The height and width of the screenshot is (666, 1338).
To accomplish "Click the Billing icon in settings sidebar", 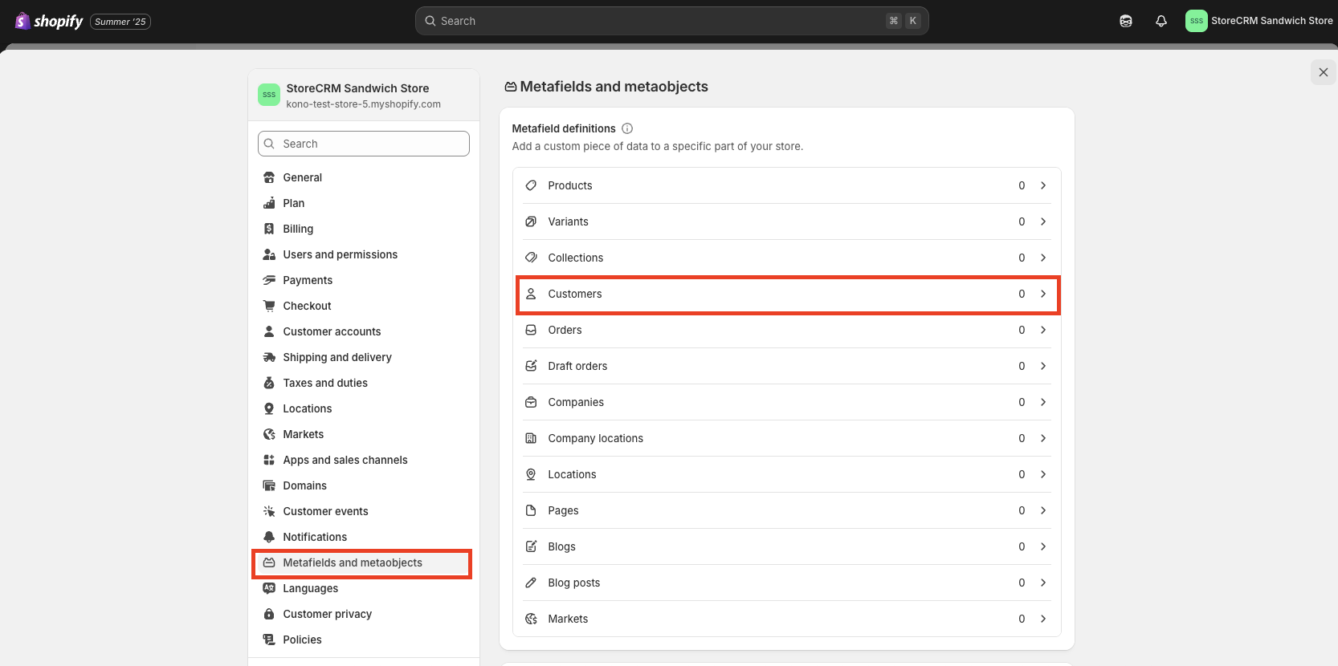I will coord(269,229).
